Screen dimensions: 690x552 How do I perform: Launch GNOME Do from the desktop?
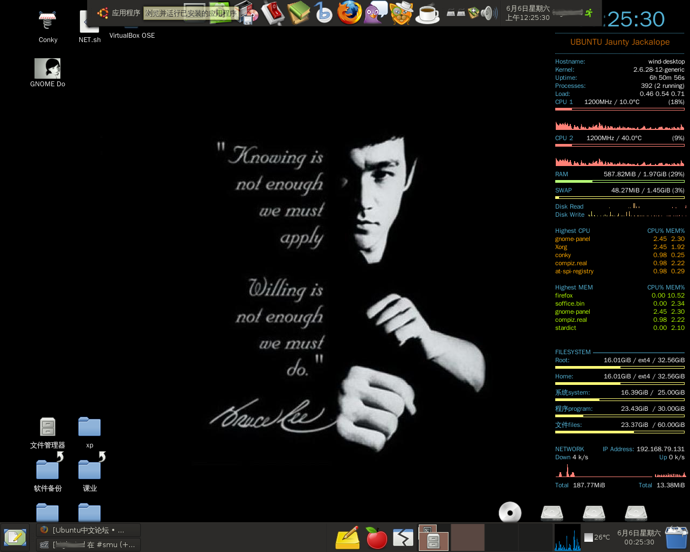pyautogui.click(x=47, y=72)
